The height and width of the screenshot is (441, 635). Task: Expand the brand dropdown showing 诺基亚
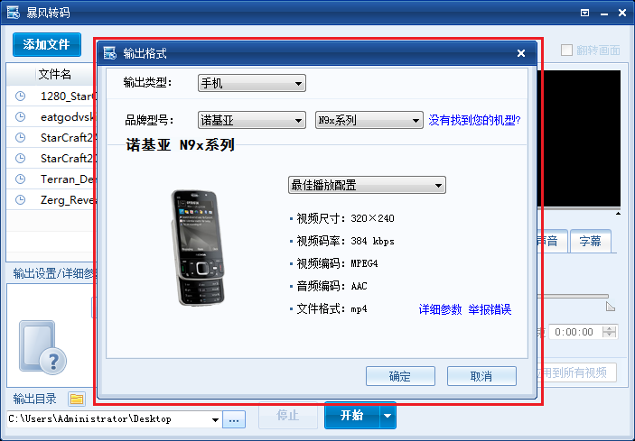(251, 120)
